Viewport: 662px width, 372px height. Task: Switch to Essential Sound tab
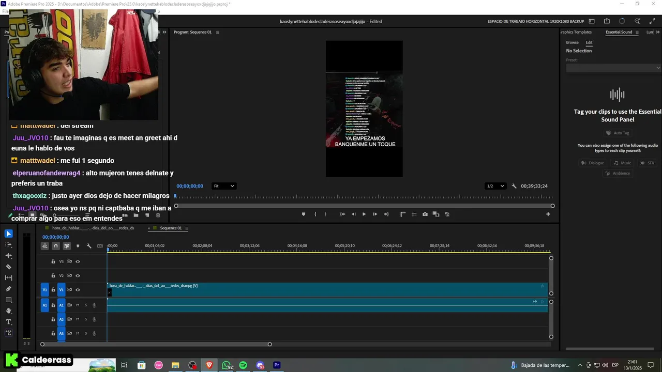click(x=619, y=32)
